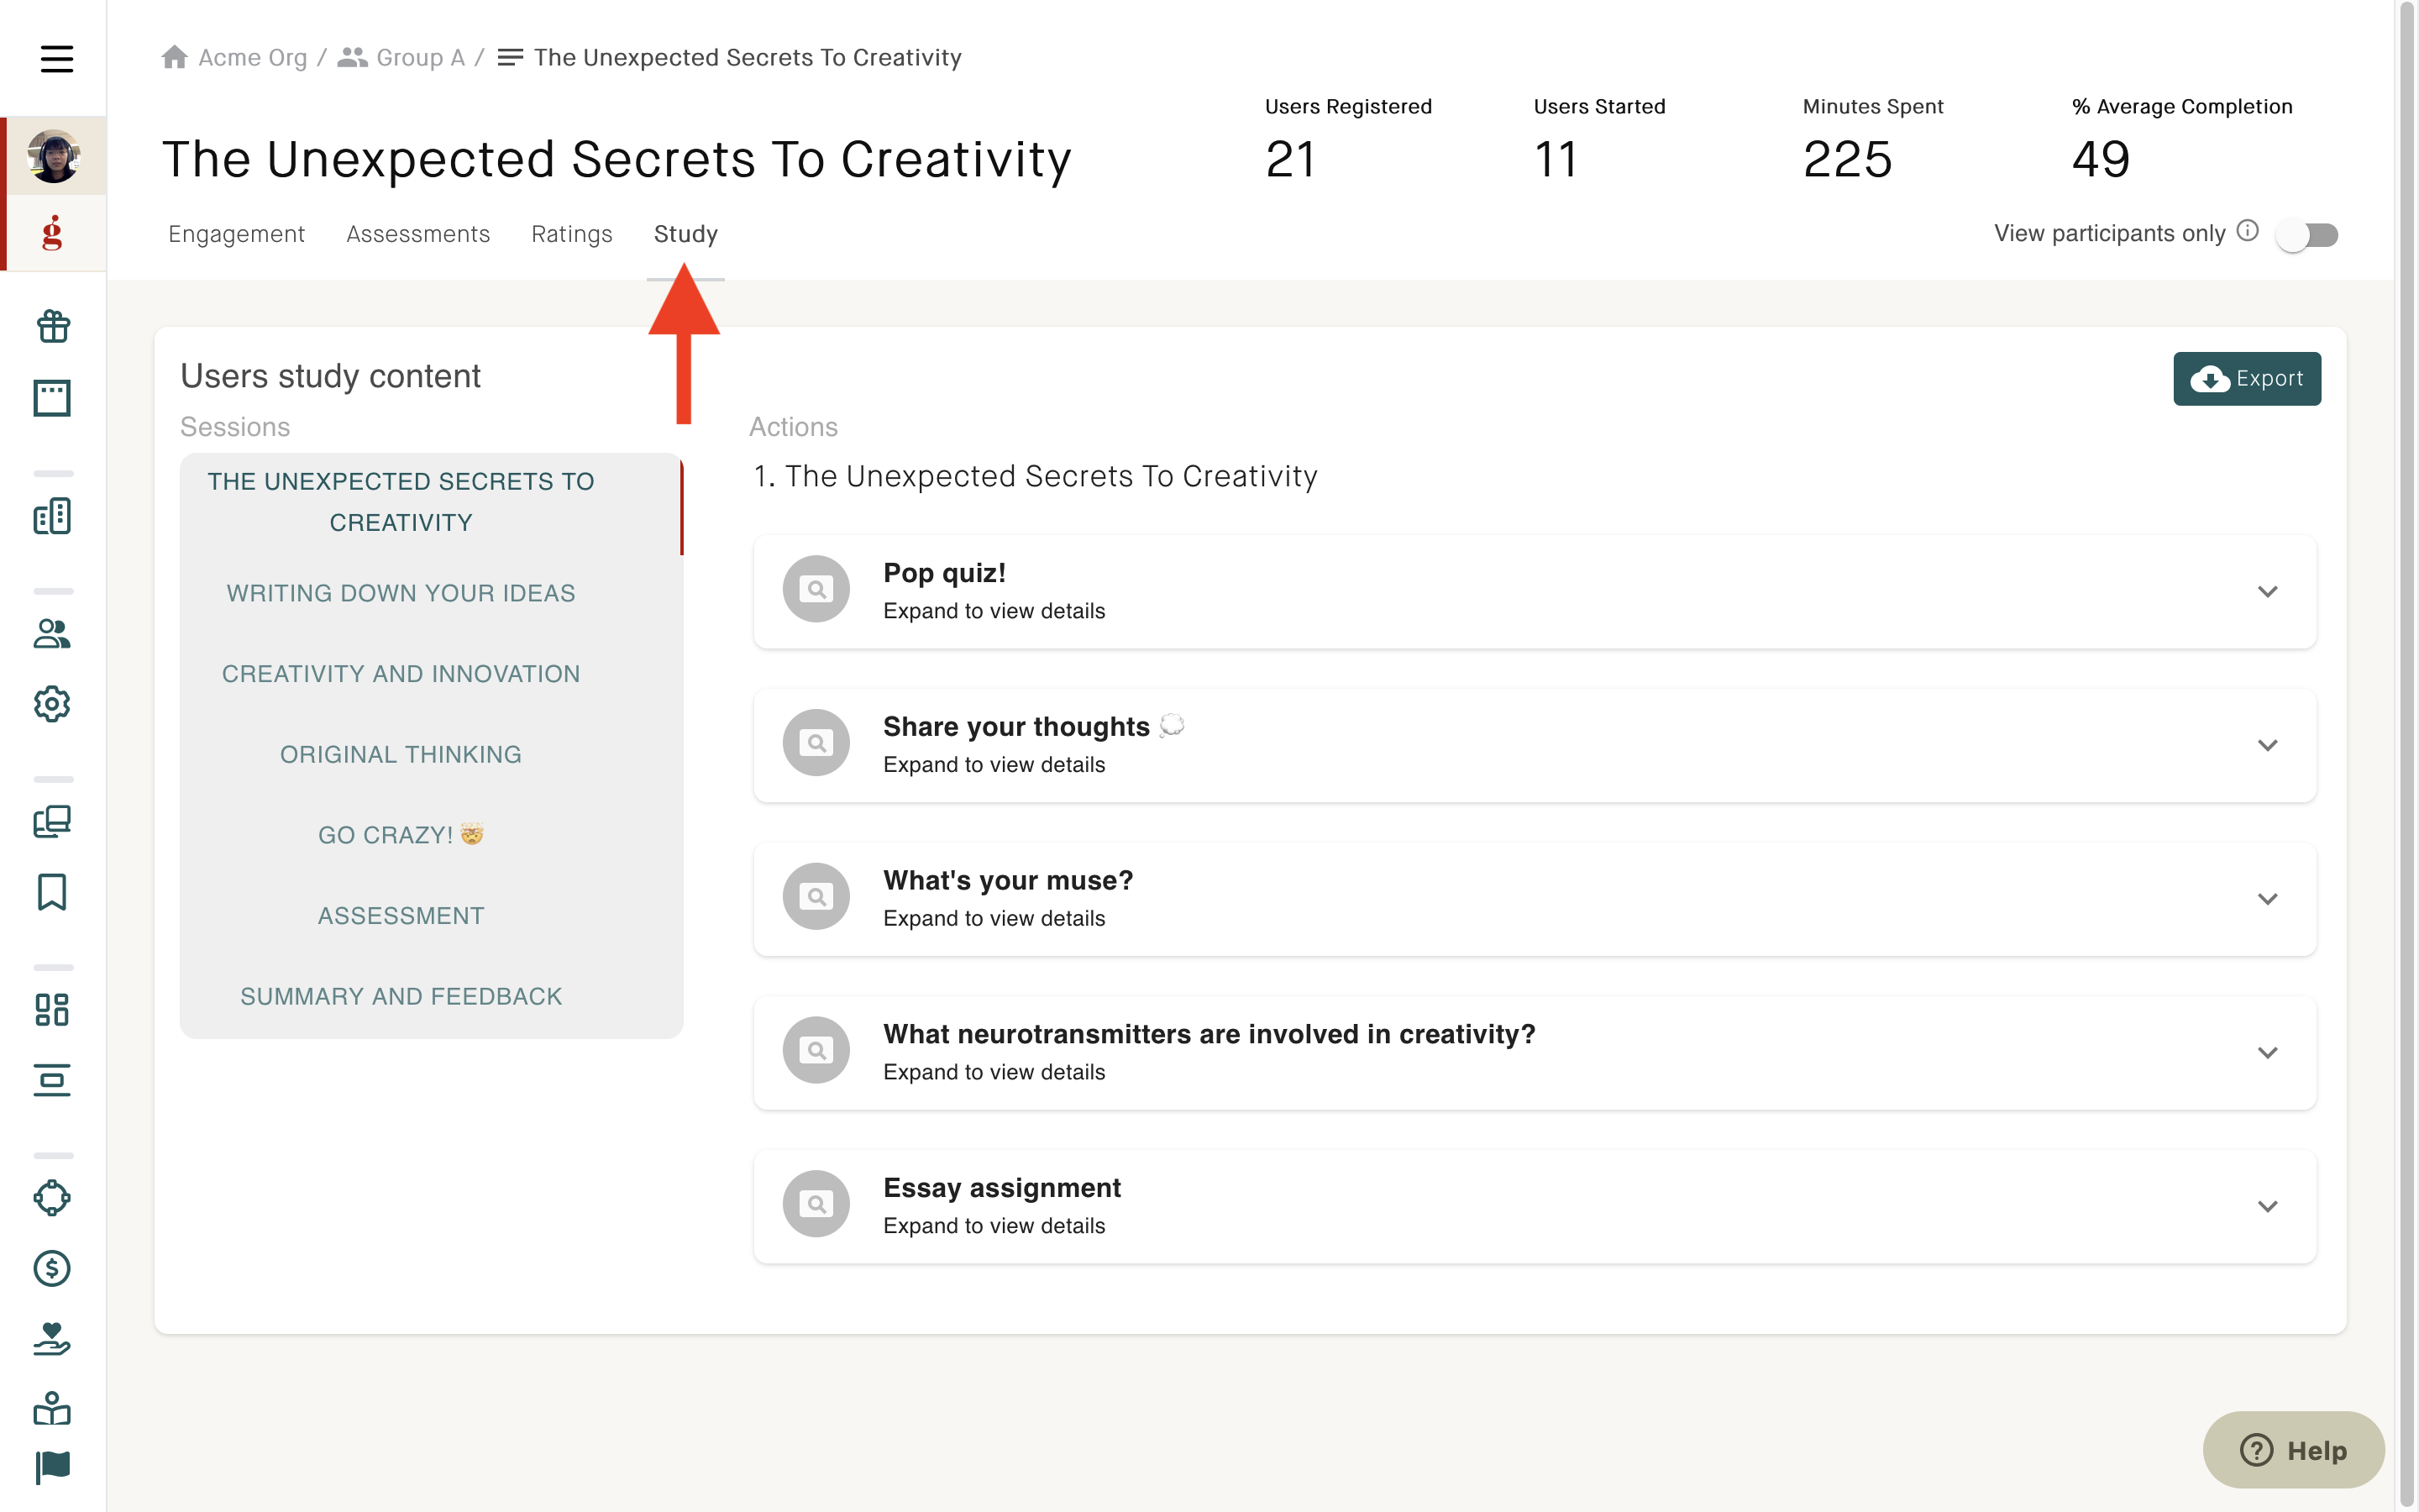Open the buildings organization sidebar icon

pos(53,516)
